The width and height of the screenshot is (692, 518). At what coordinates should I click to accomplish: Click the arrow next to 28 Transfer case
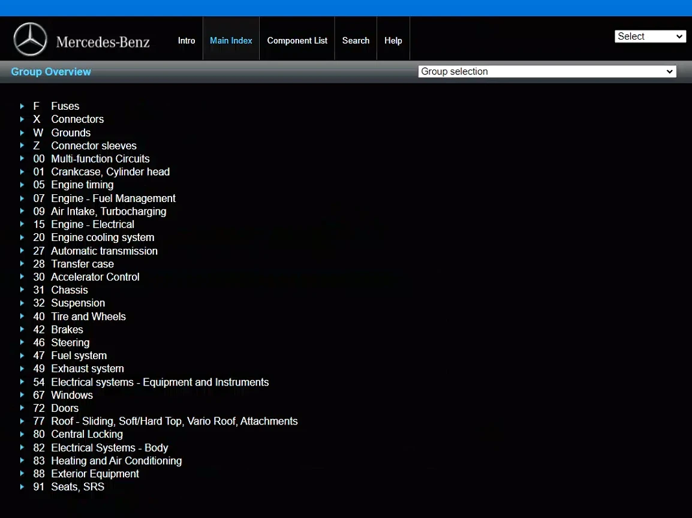click(x=22, y=264)
